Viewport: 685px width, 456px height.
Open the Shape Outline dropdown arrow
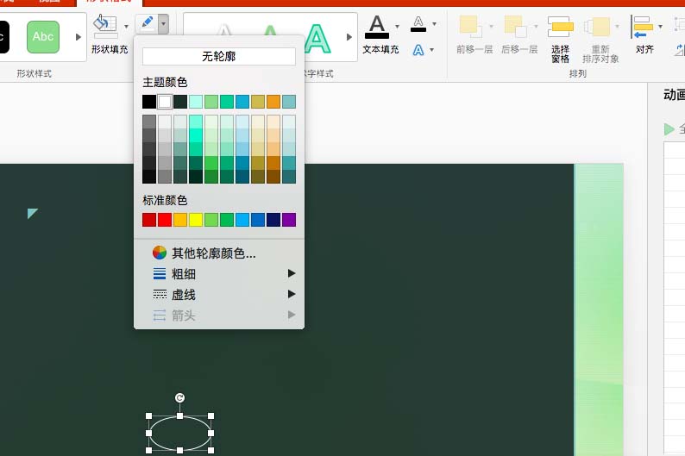coord(163,23)
